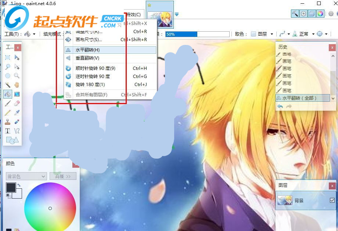
Task: Select the Paint Bucket tool
Action: (8, 94)
